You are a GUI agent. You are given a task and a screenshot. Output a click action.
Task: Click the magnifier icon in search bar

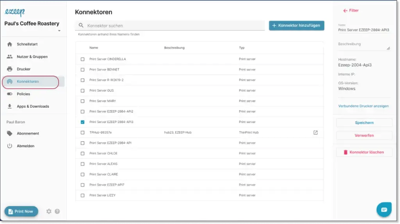pyautogui.click(x=81, y=26)
